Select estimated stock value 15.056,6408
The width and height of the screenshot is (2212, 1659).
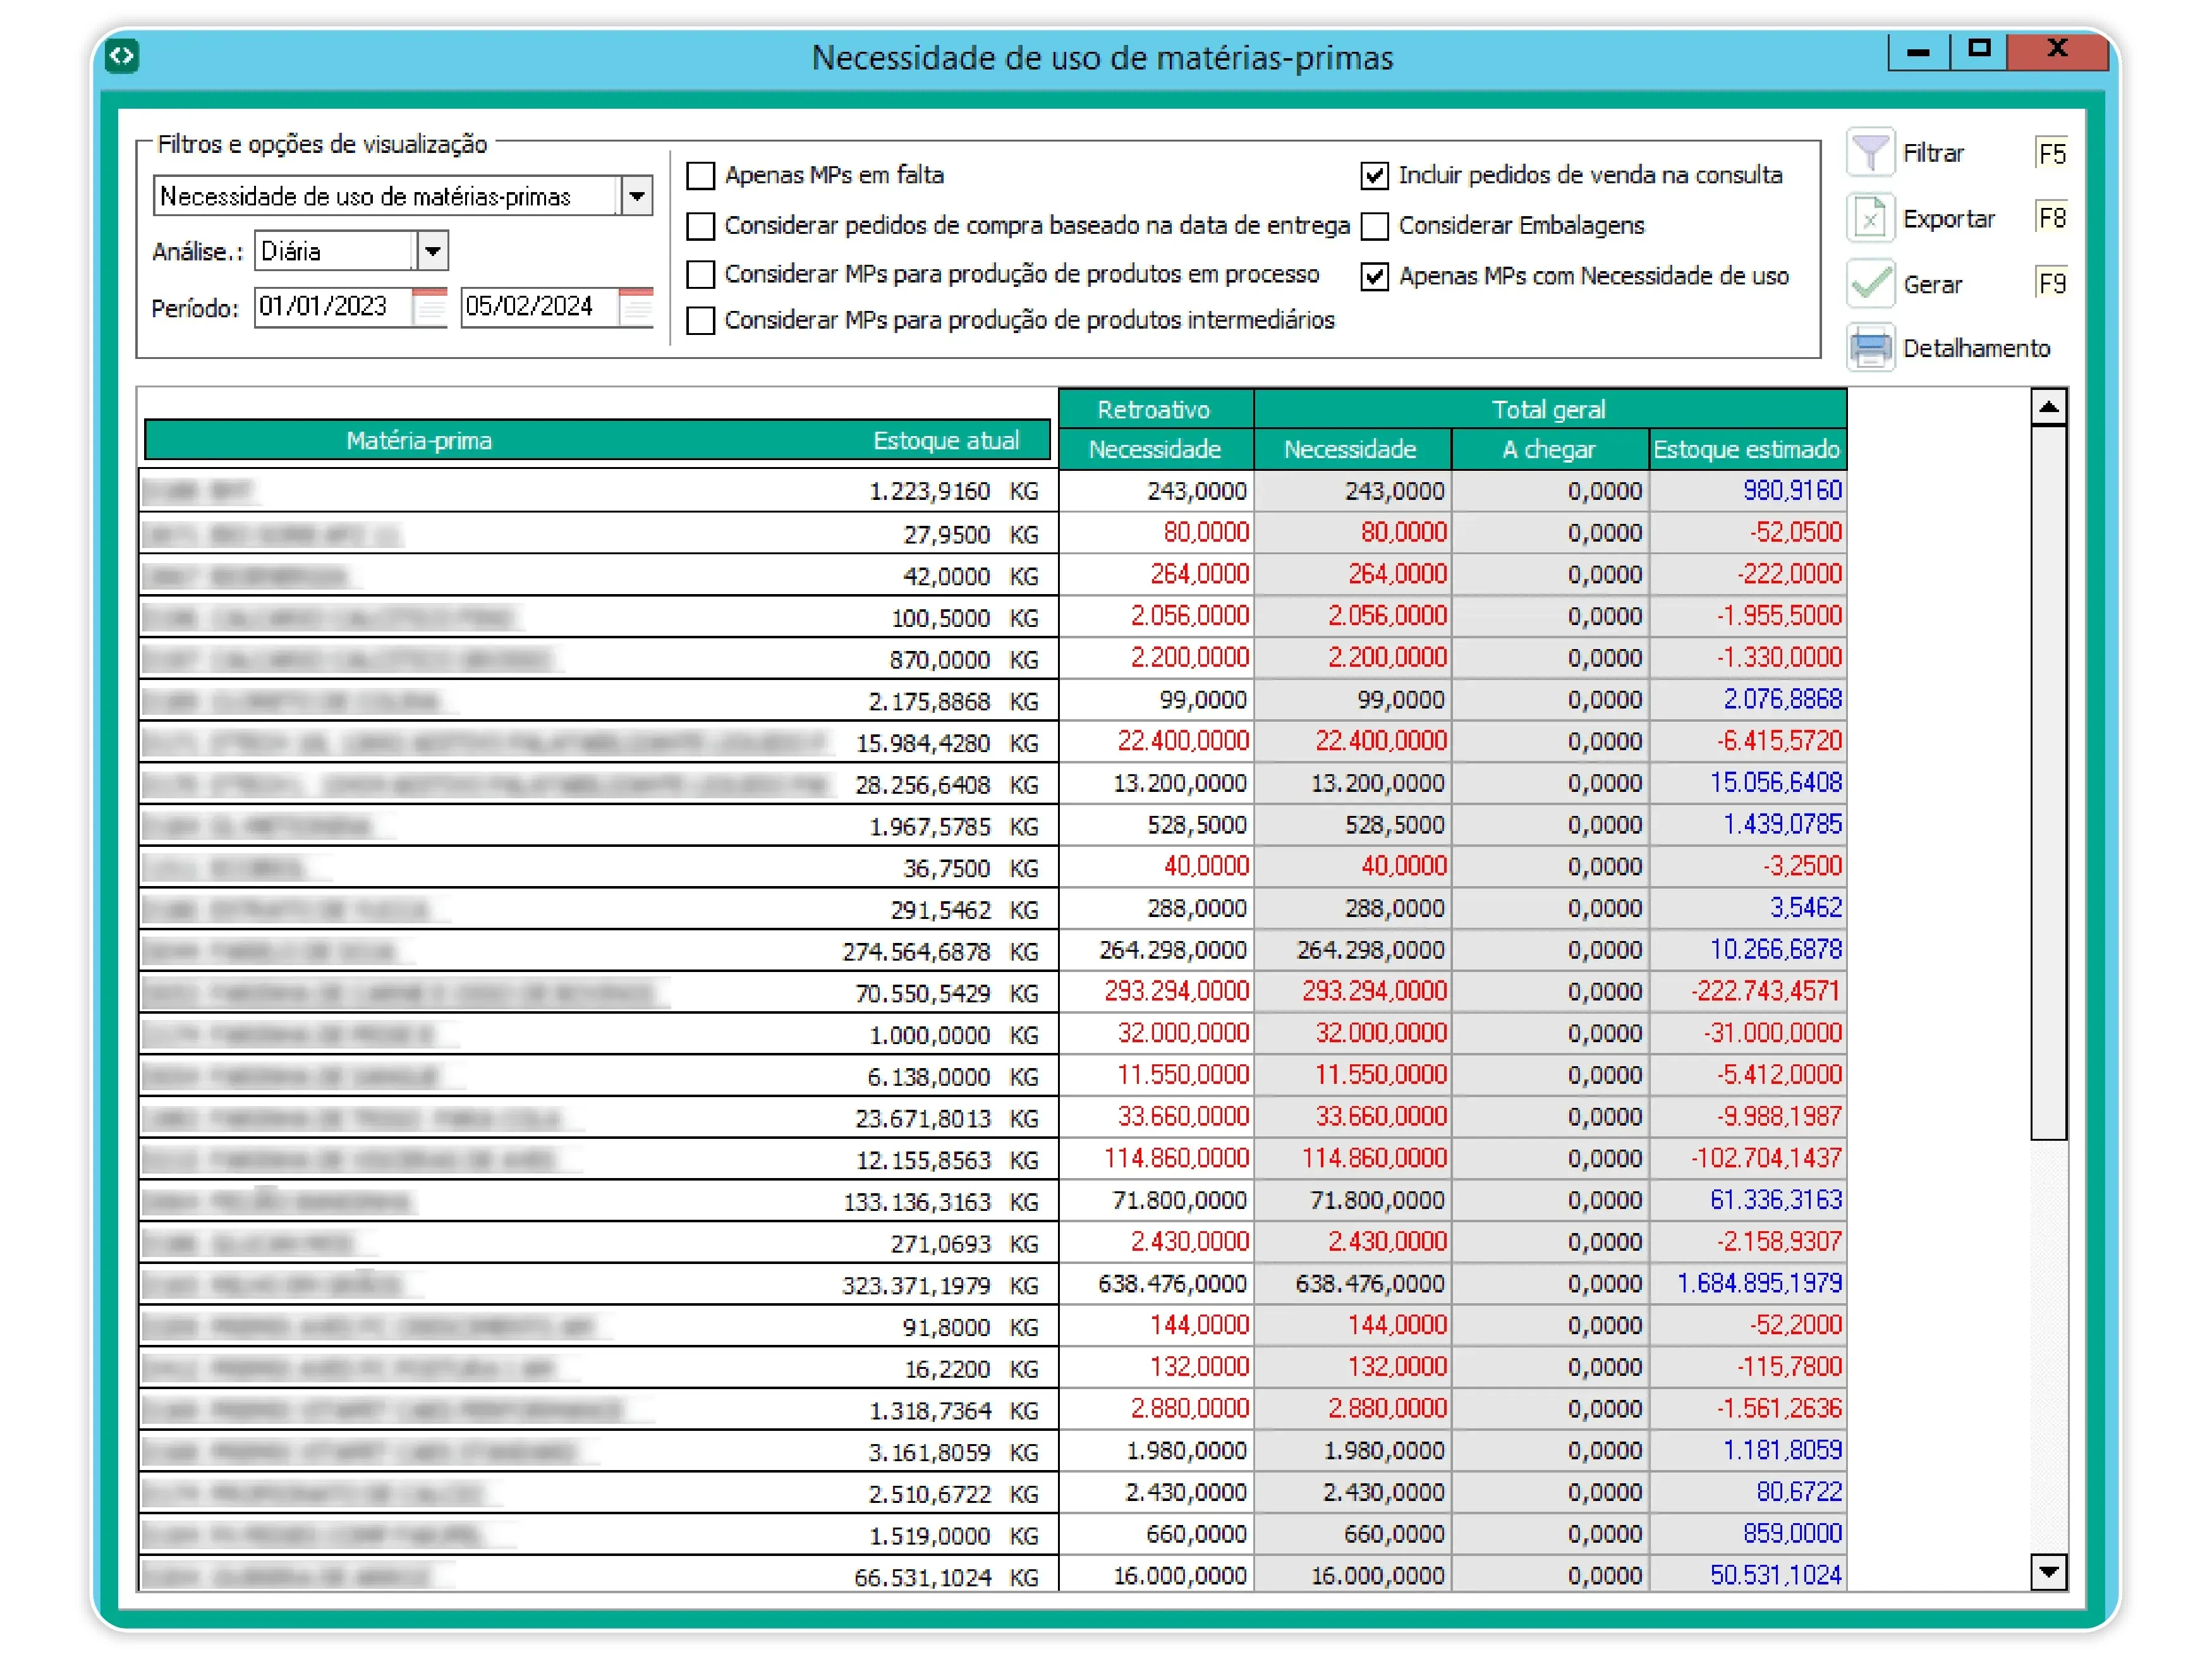1775,783
